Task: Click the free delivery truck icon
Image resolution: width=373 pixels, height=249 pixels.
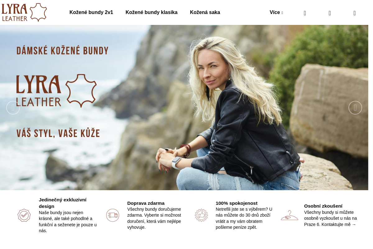Action: point(113,215)
